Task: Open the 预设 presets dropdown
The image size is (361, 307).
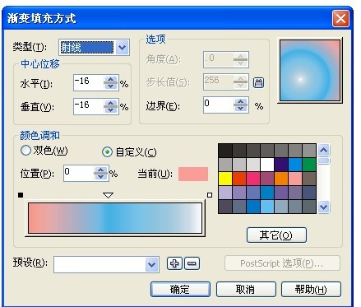Action: [x=151, y=264]
